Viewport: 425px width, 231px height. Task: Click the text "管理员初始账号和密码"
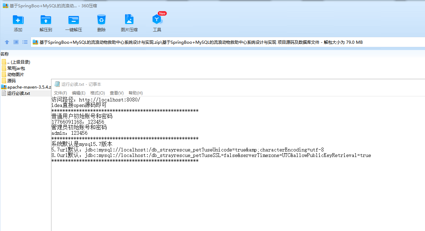(x=79, y=127)
